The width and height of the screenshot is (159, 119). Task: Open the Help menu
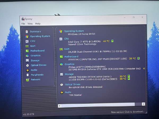pyautogui.click(x=38, y=24)
